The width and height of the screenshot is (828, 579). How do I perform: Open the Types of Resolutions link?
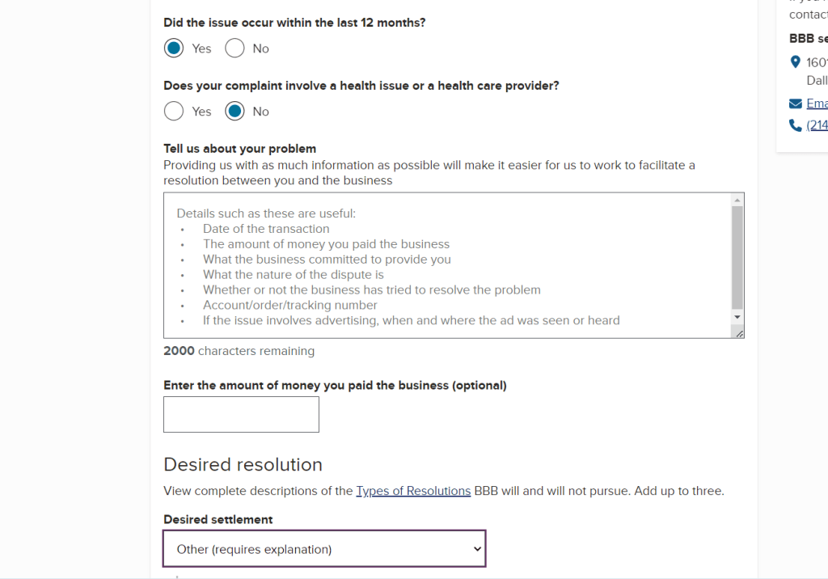[x=413, y=491]
